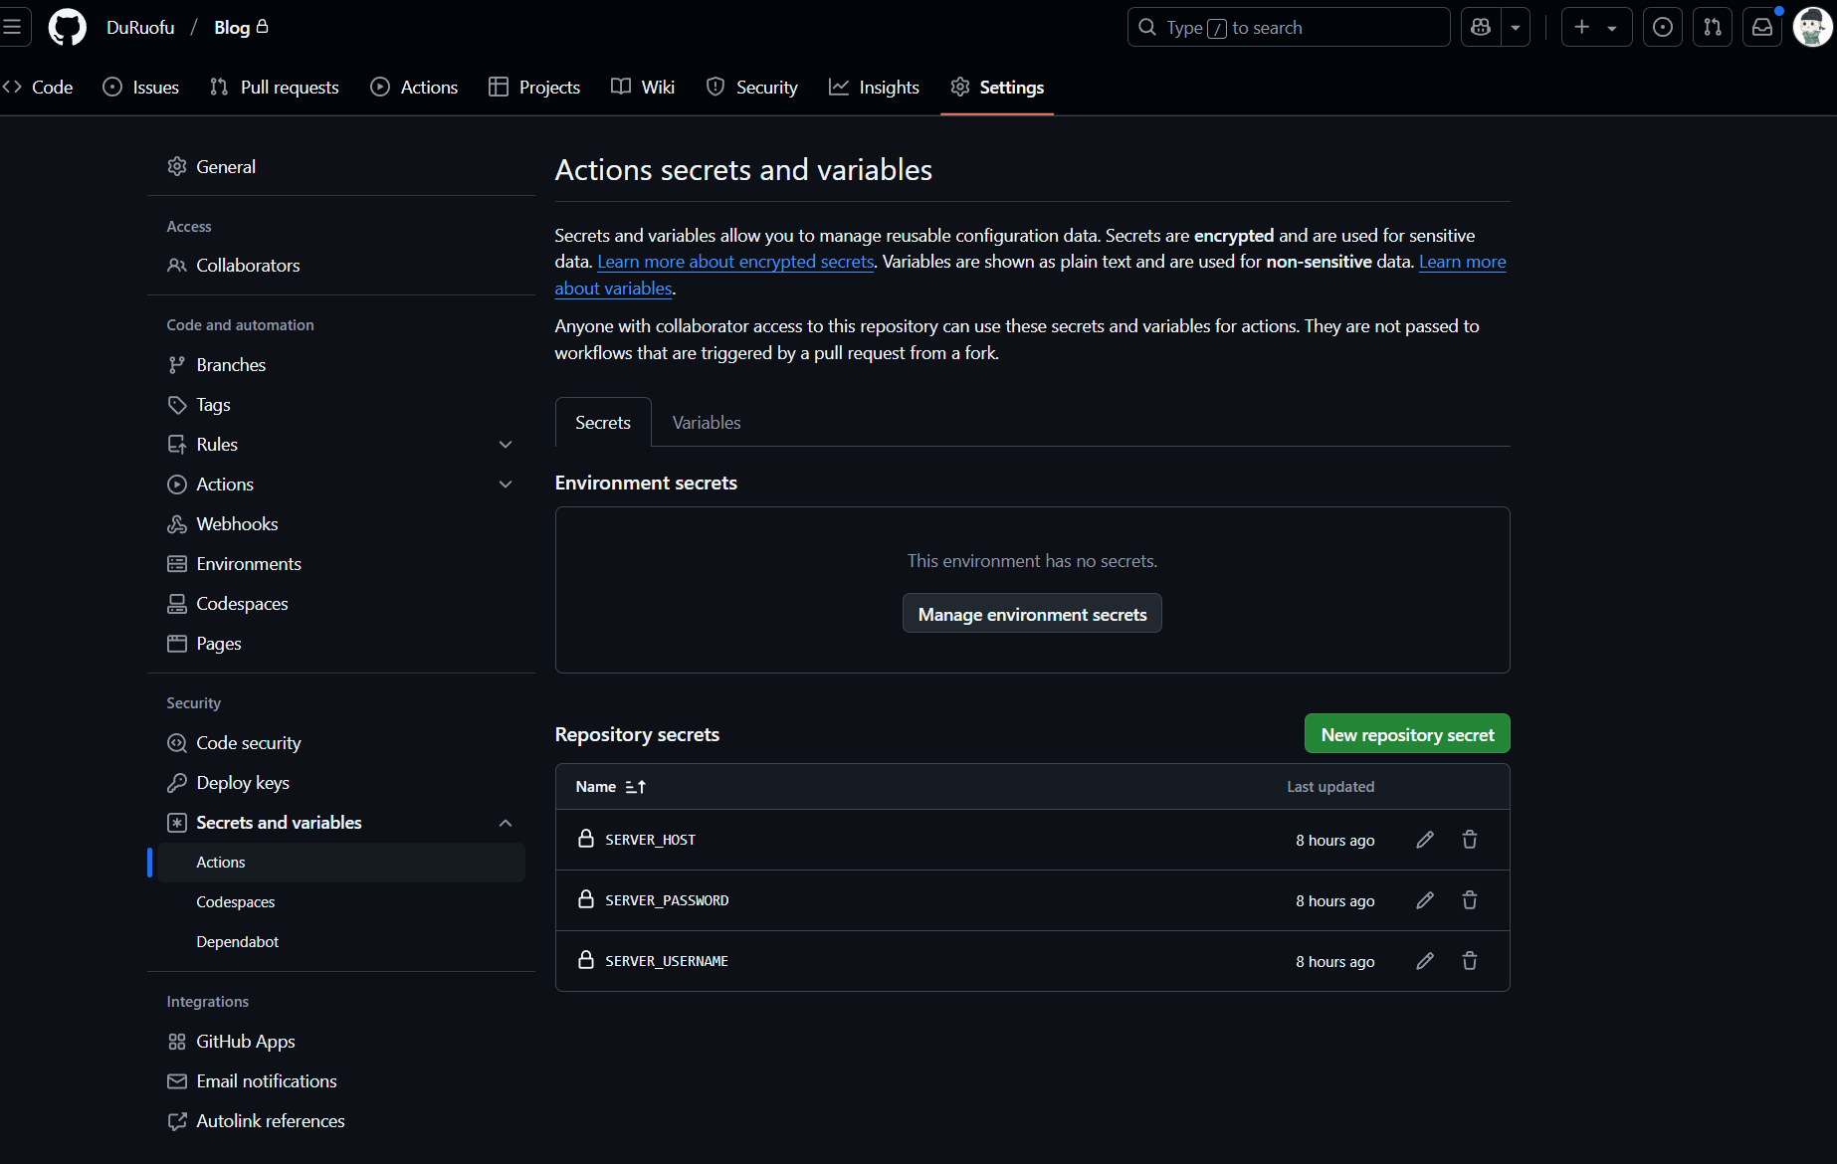
Task: Open the issues icon in top bar
Action: coord(1662,27)
